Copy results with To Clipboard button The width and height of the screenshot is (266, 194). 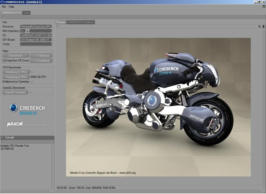pos(41,56)
